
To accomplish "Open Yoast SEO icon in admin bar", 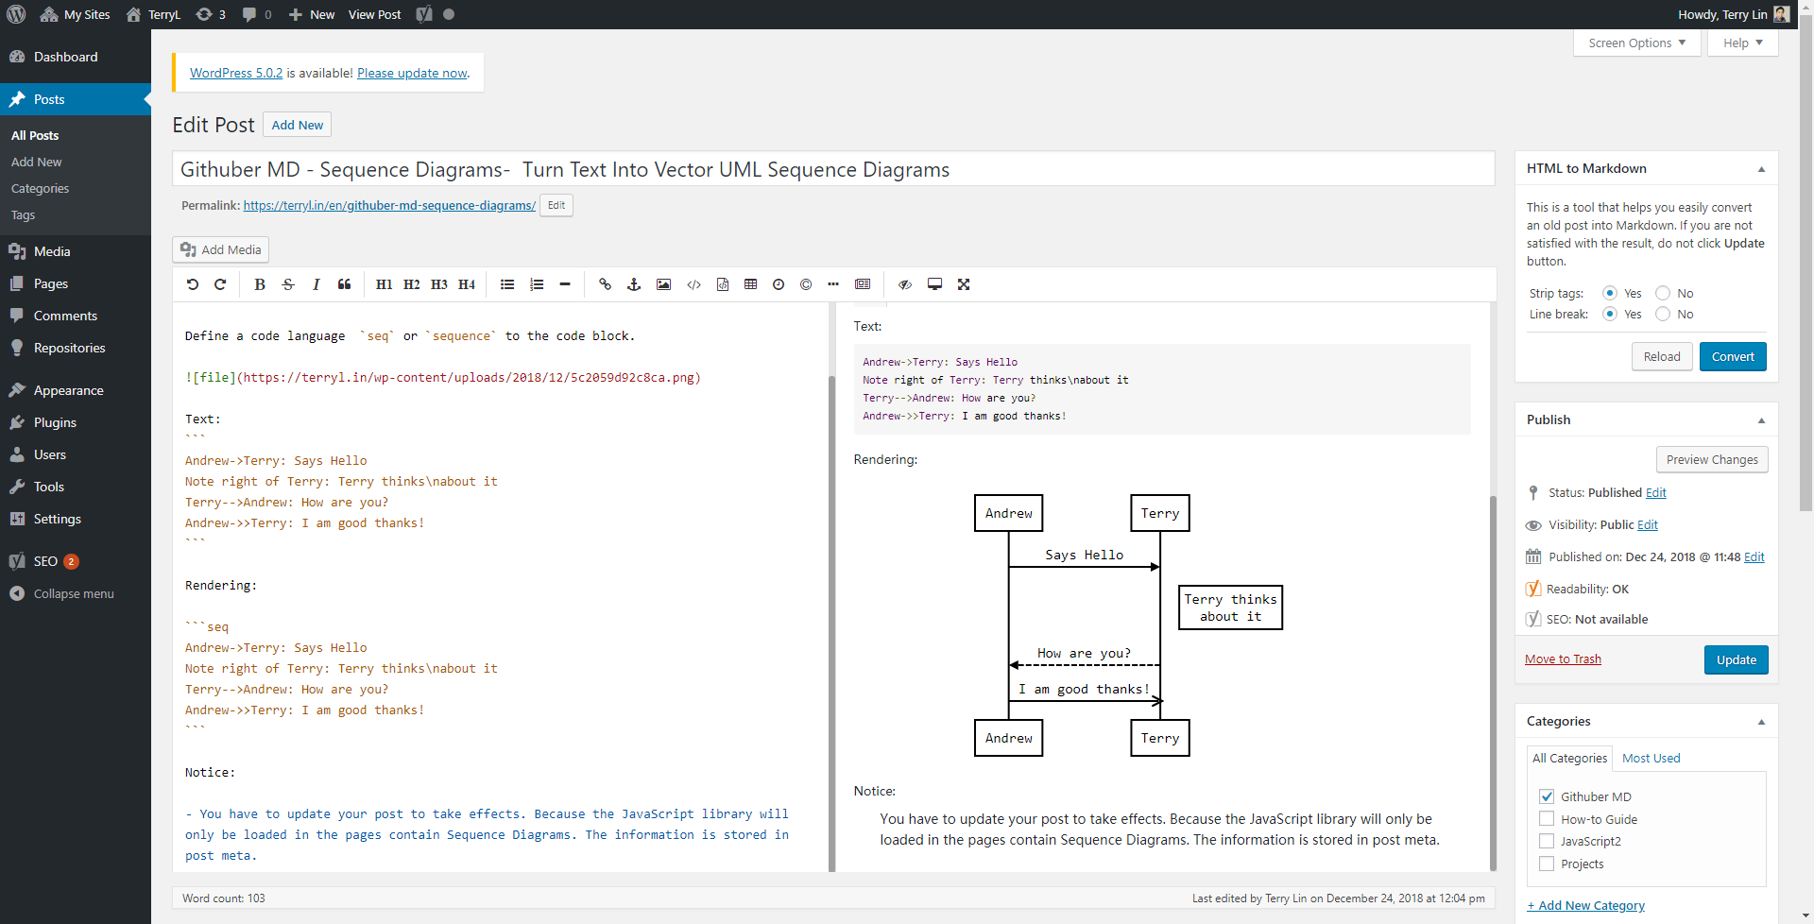I will click(424, 14).
